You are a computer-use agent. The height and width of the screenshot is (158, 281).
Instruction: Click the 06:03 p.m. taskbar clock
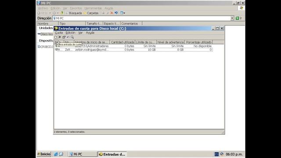click(234, 154)
